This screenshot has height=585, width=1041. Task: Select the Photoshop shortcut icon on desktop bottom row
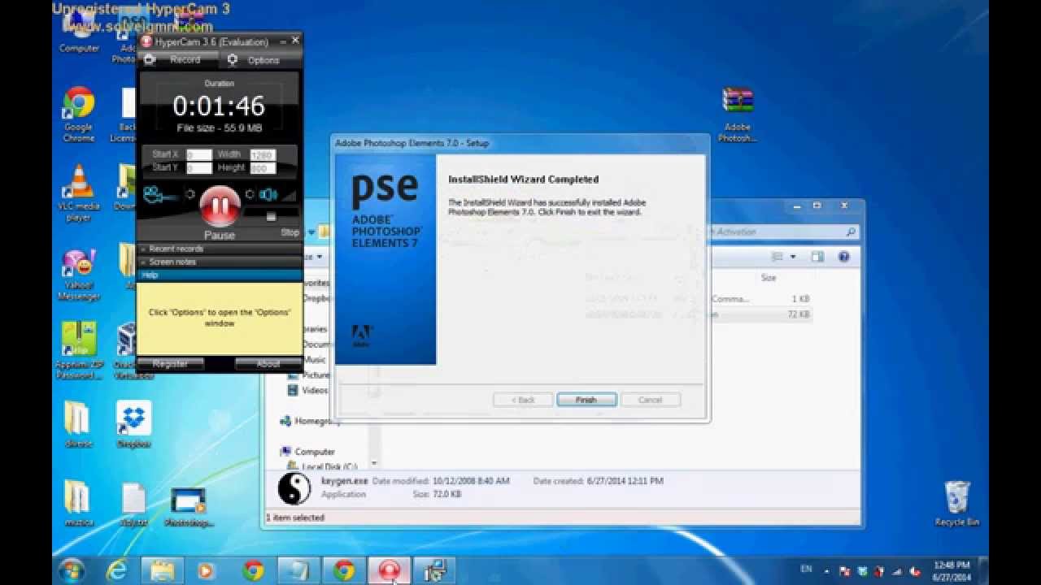[x=188, y=508]
